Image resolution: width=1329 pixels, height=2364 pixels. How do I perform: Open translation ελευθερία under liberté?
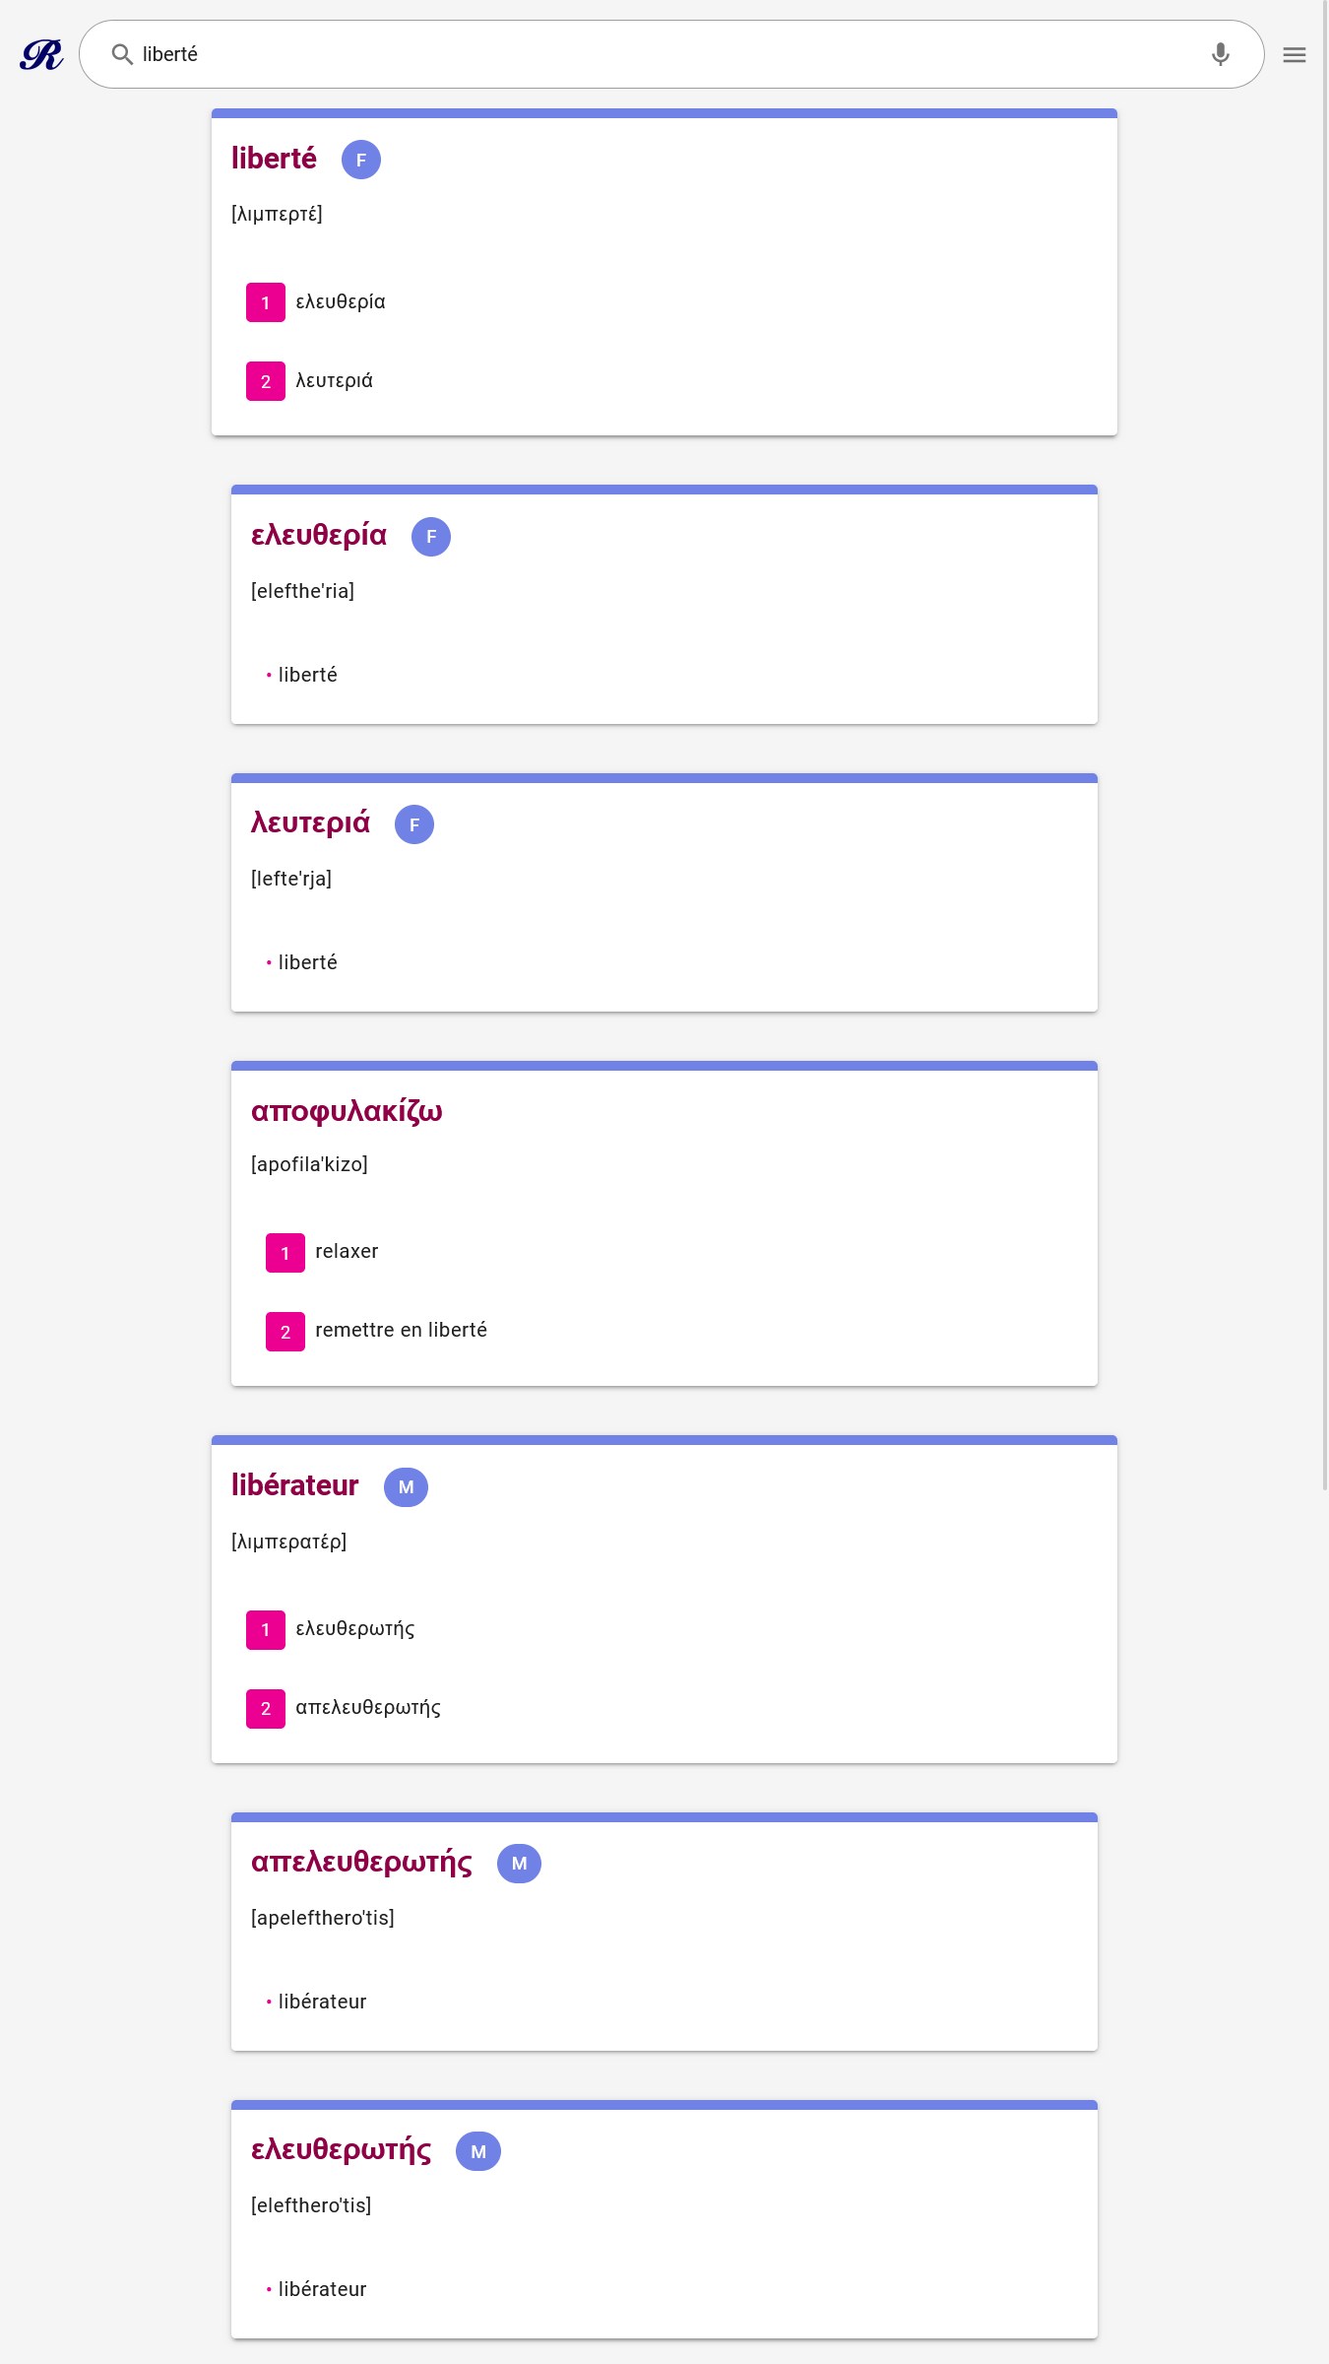click(x=341, y=302)
